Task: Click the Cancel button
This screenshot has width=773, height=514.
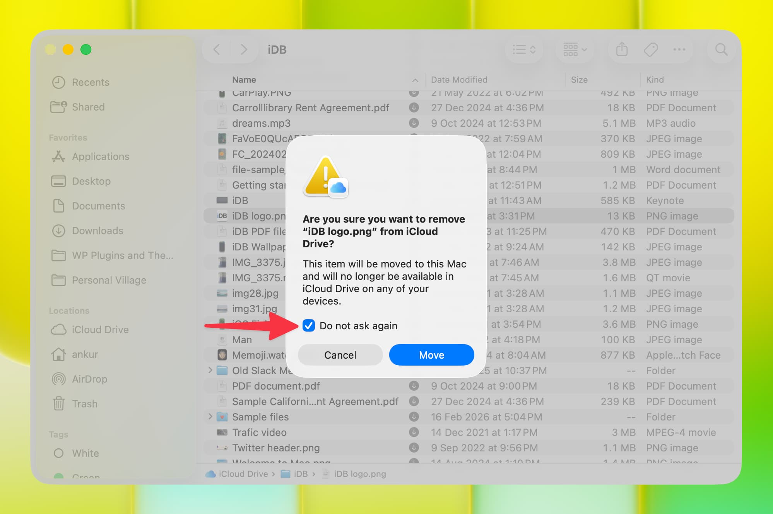Action: (340, 355)
